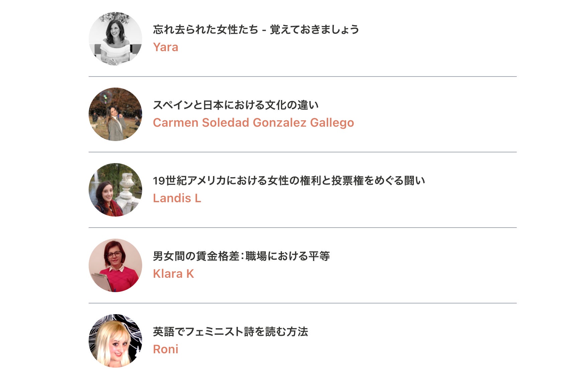Open Carmen Soledad Gonzalez Gallego's avatar photo
Image resolution: width=588 pixels, height=377 pixels.
[x=115, y=114]
